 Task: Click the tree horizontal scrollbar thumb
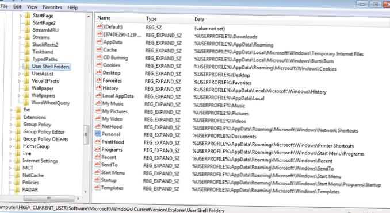pyautogui.click(x=49, y=198)
